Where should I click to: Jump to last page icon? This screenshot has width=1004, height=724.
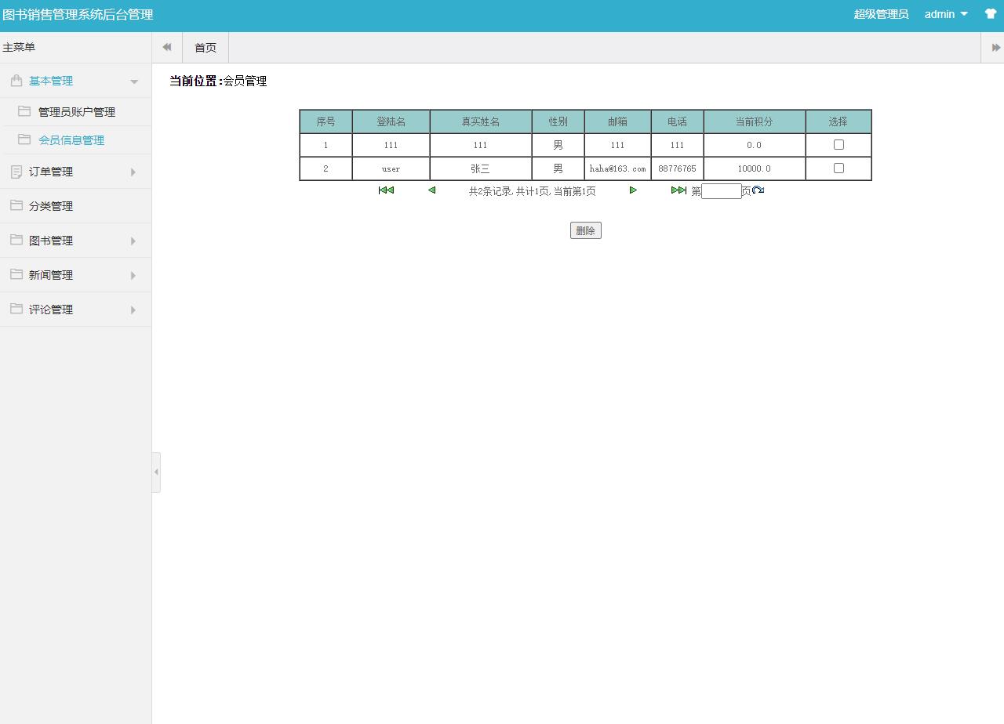coord(678,190)
